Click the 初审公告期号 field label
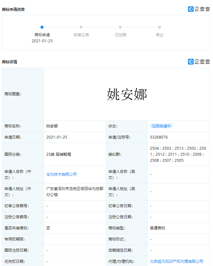 (16, 206)
